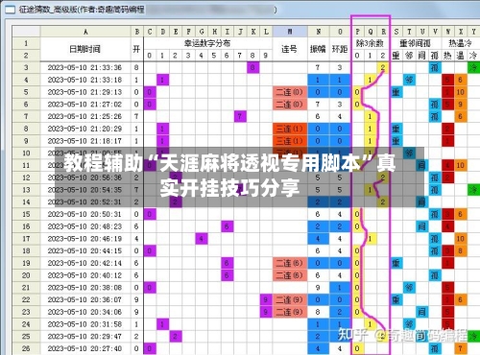480x355 pixels.
Task: Select row header 15
Action: pos(26,214)
